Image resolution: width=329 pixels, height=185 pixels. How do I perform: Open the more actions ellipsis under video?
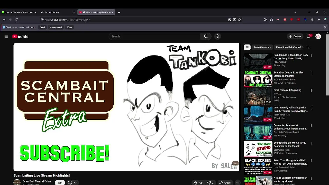tap(238, 183)
